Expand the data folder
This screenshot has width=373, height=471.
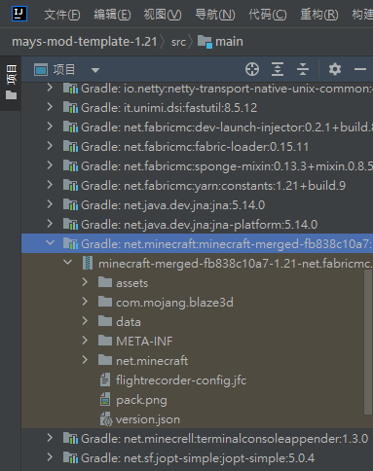pos(85,321)
